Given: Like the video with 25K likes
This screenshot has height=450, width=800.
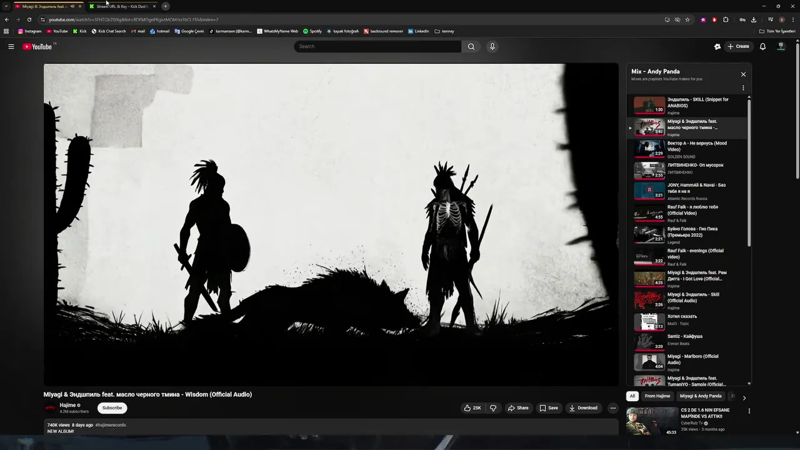Looking at the screenshot, I should click(472, 408).
